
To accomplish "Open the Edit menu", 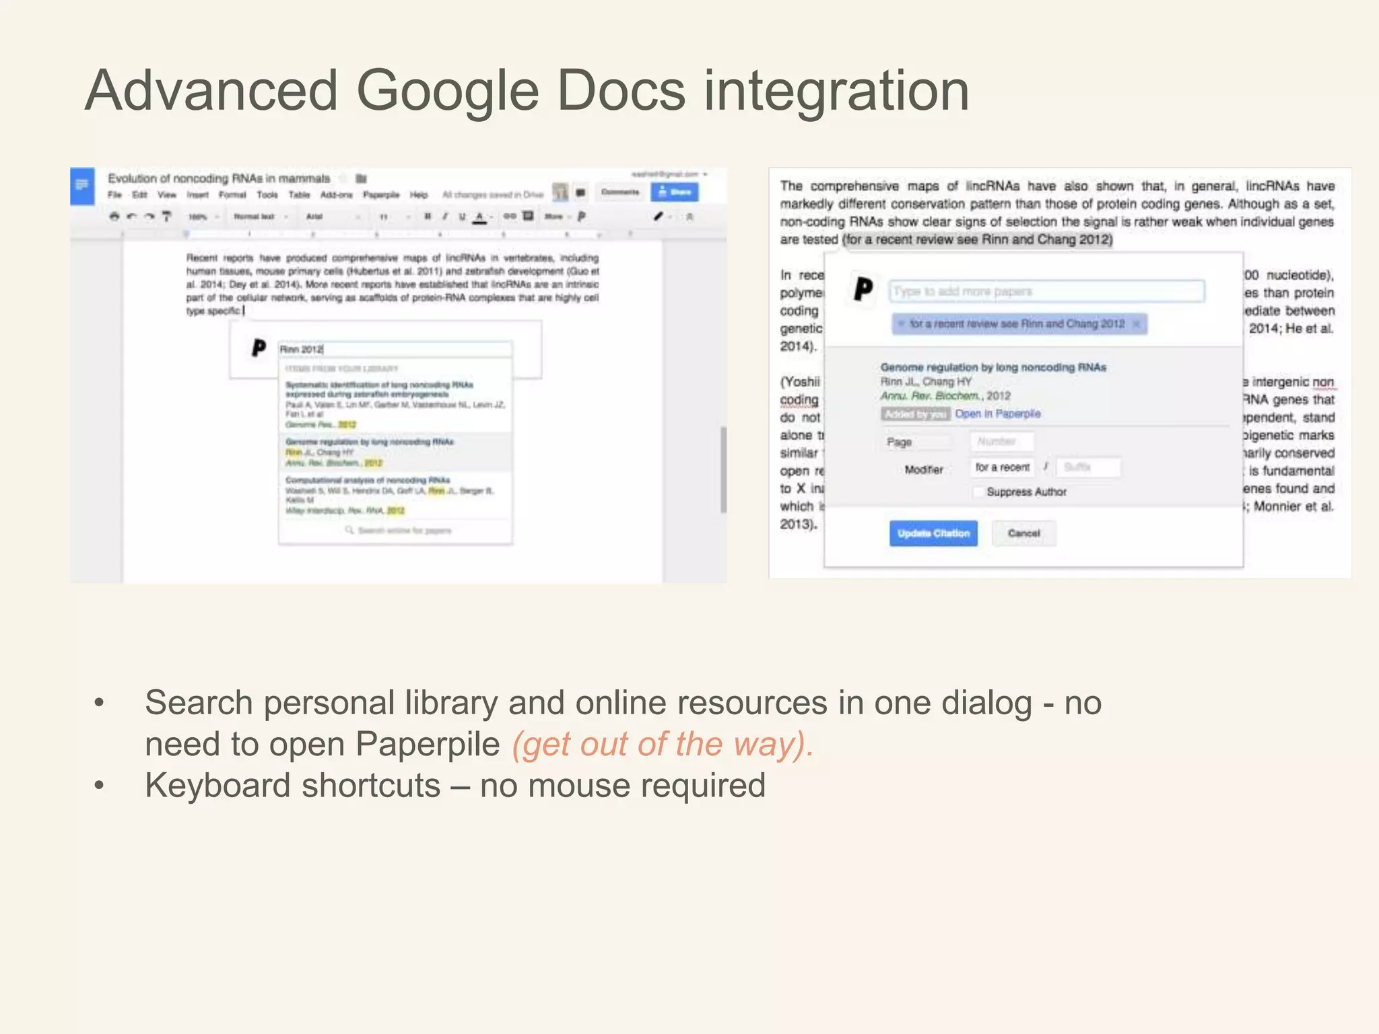I will (139, 195).
